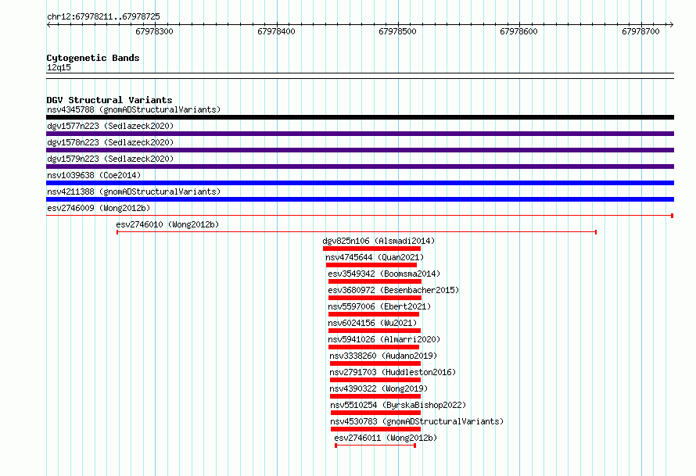Click ruler position 67978300
This screenshot has height=476, width=696.
click(x=155, y=31)
